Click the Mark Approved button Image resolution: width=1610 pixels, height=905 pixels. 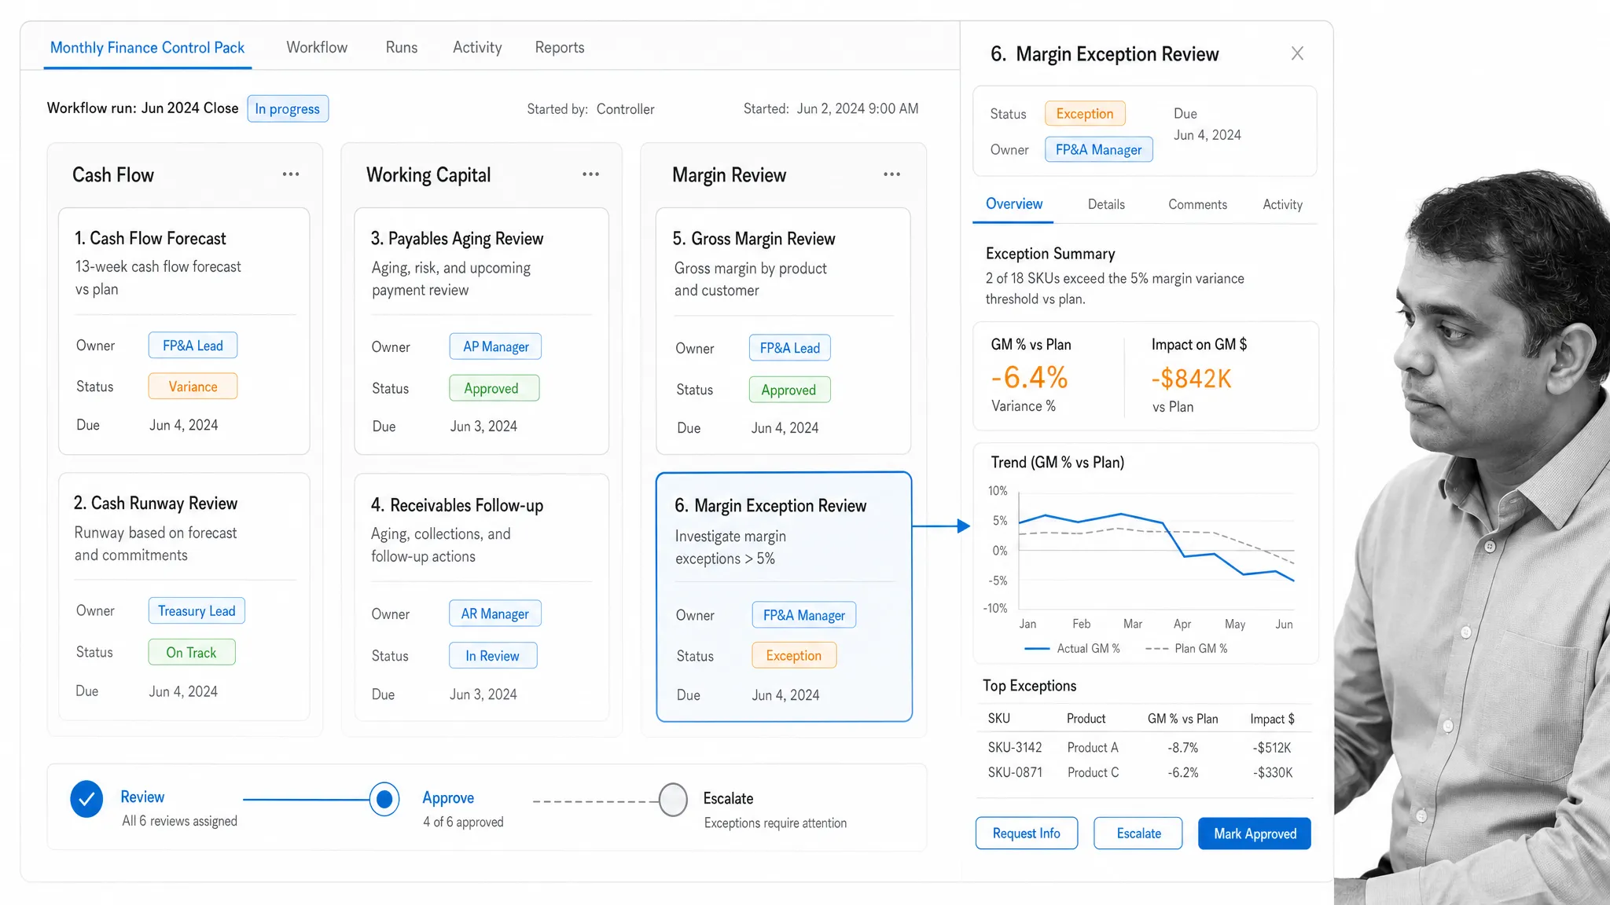1255,834
